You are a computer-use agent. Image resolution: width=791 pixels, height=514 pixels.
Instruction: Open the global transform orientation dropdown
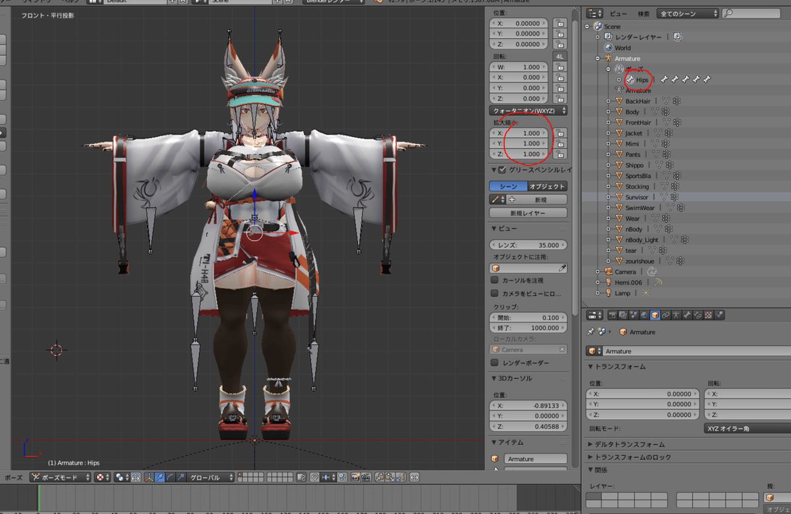pos(212,477)
